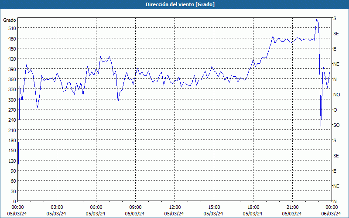The width and height of the screenshot is (349, 218).
Task: Select the 150 y-axis tick value
Action: 12,150
